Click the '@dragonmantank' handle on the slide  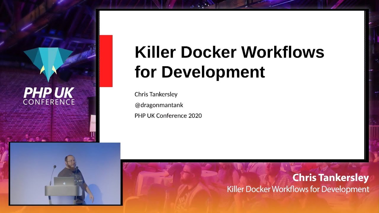159,105
